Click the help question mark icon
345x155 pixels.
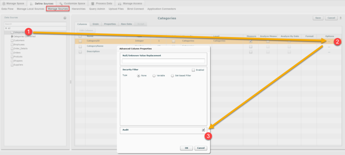pos(340,18)
